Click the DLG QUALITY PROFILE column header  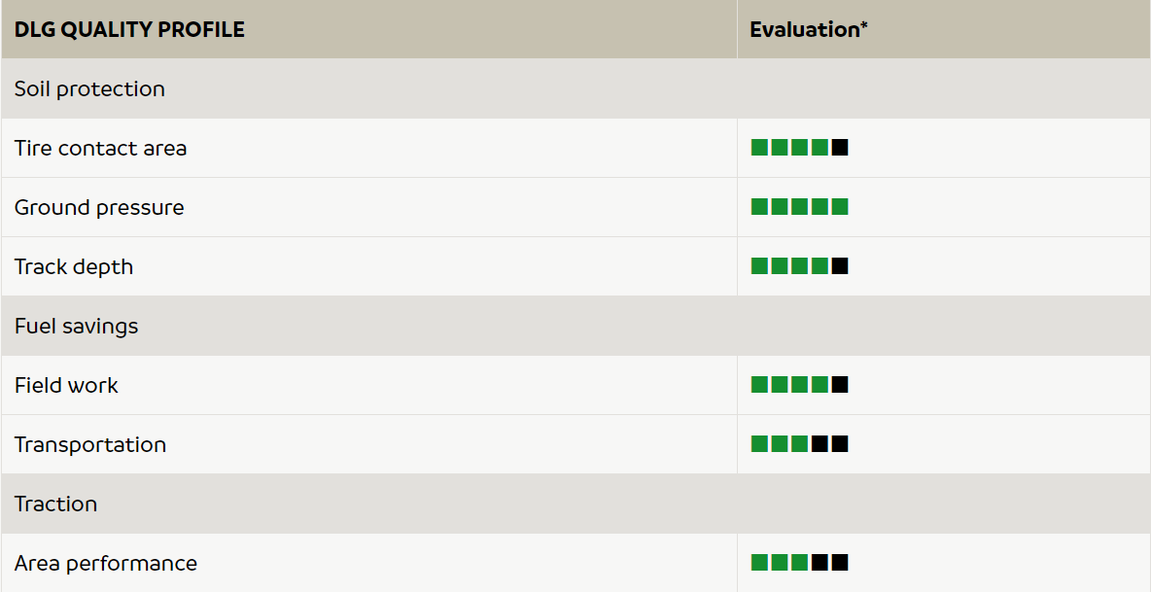click(129, 29)
